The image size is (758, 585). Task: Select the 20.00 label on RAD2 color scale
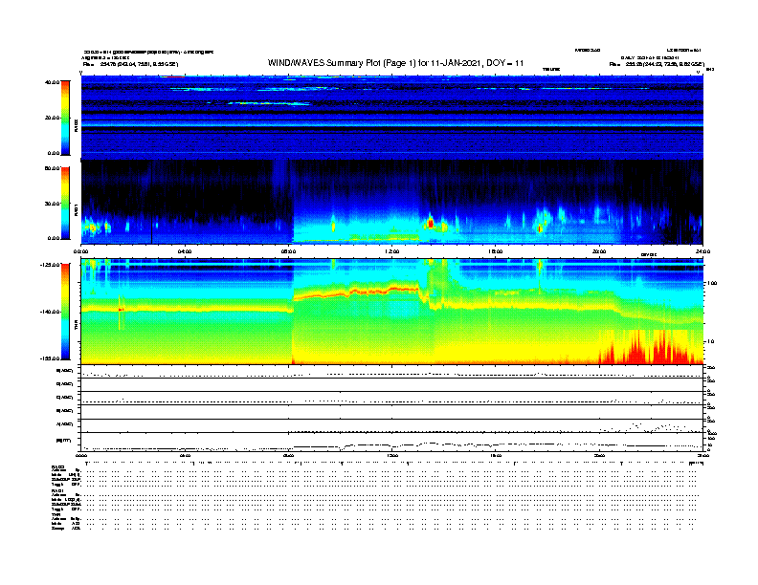[x=53, y=118]
